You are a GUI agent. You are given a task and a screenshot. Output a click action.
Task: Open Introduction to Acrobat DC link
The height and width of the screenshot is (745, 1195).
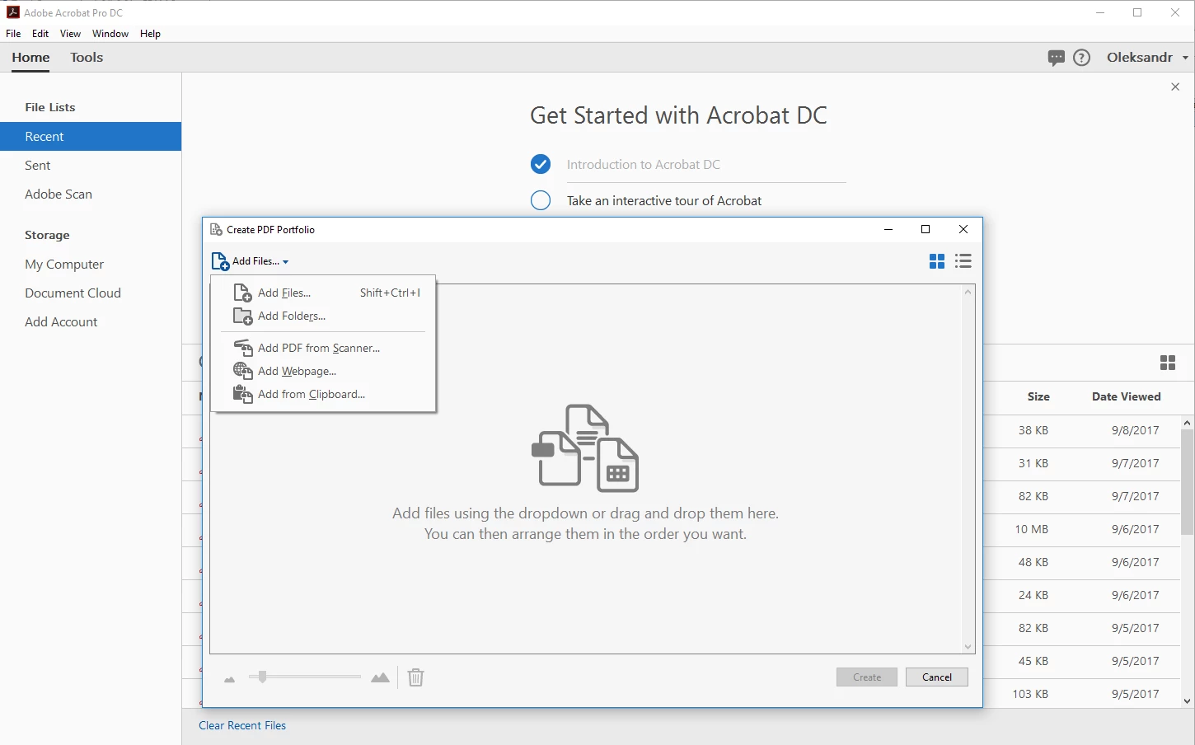(x=644, y=165)
